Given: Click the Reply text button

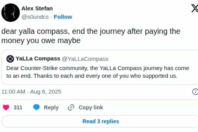Looking at the screenshot, I should [x=51, y=108].
